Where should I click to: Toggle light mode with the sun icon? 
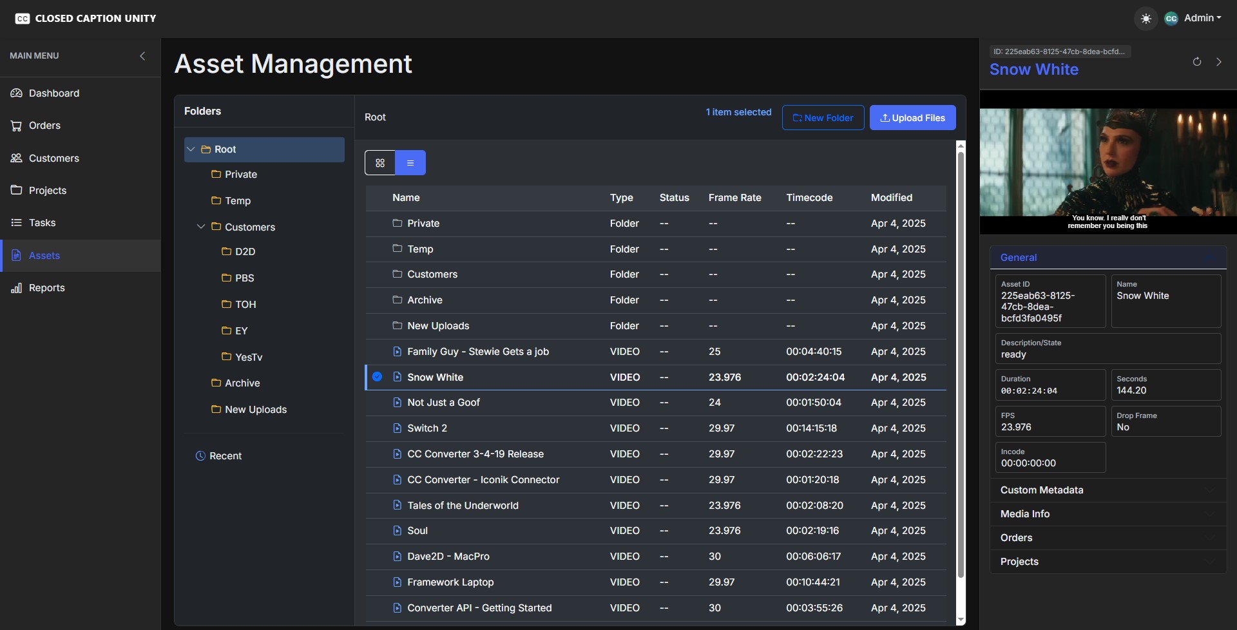(x=1147, y=19)
